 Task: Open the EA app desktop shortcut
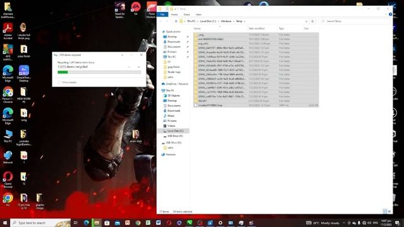coord(136,8)
